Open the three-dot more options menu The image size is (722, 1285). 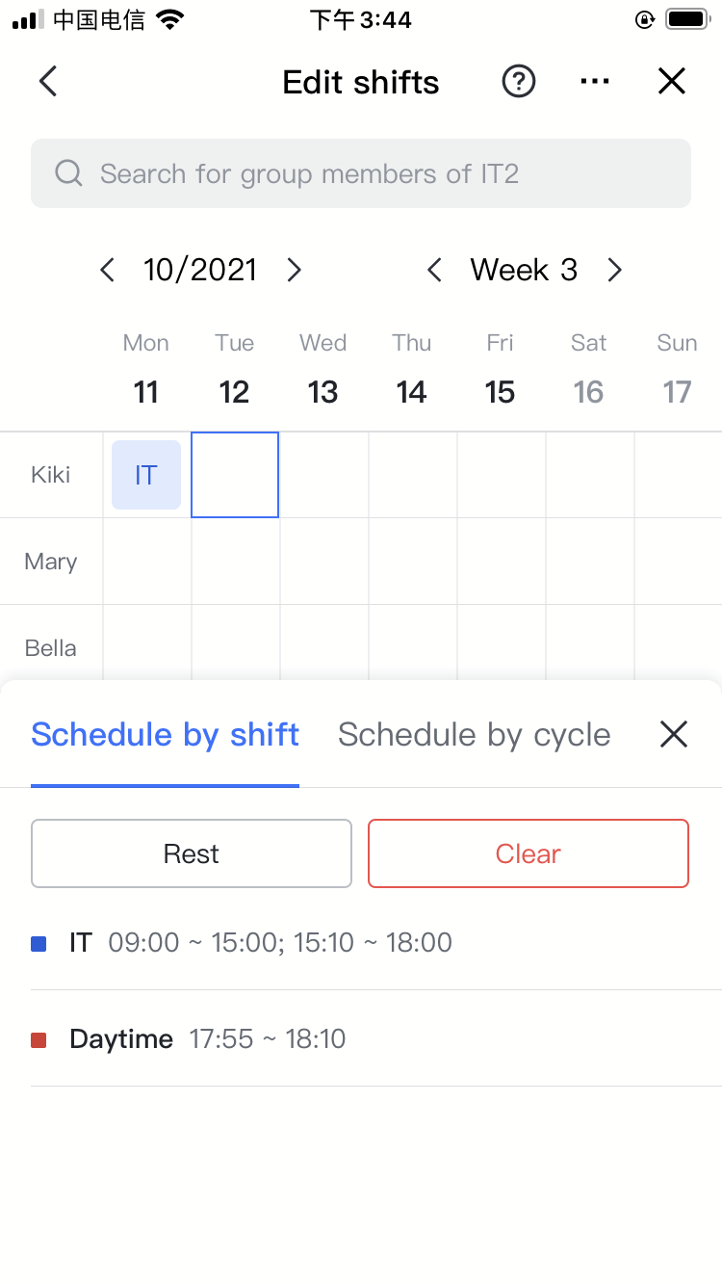click(x=595, y=82)
